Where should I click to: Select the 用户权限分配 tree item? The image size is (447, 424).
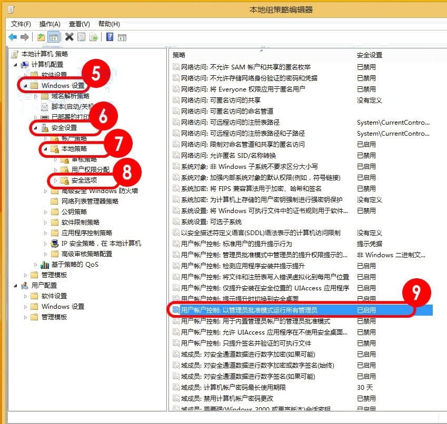(x=91, y=170)
